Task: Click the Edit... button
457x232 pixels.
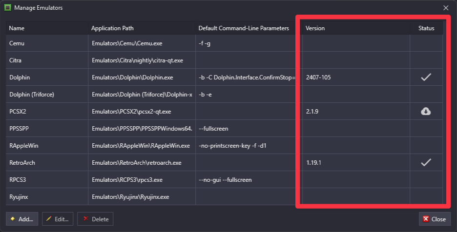Action: pos(58,219)
